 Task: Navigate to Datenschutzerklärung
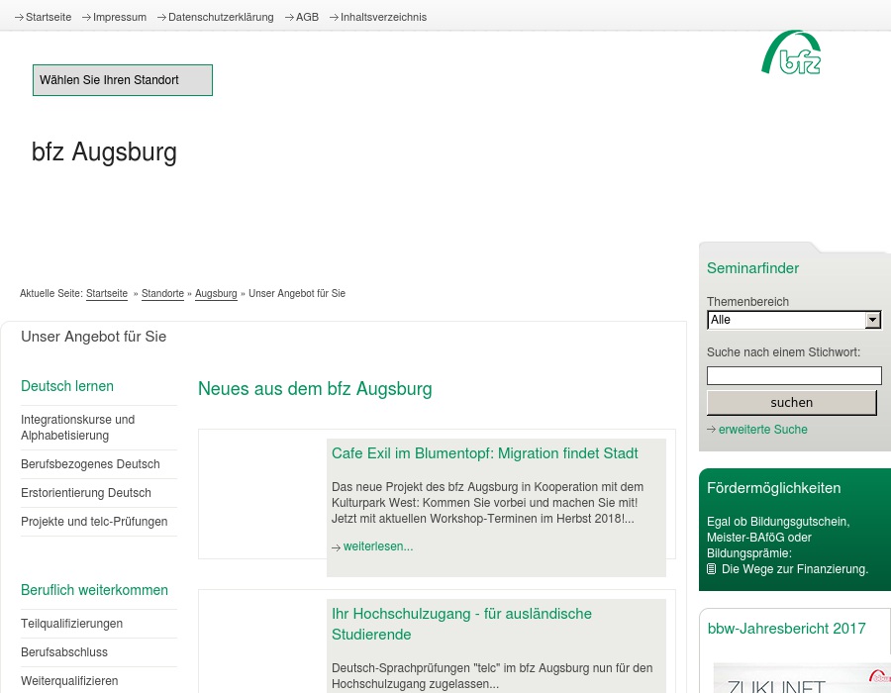click(x=220, y=17)
